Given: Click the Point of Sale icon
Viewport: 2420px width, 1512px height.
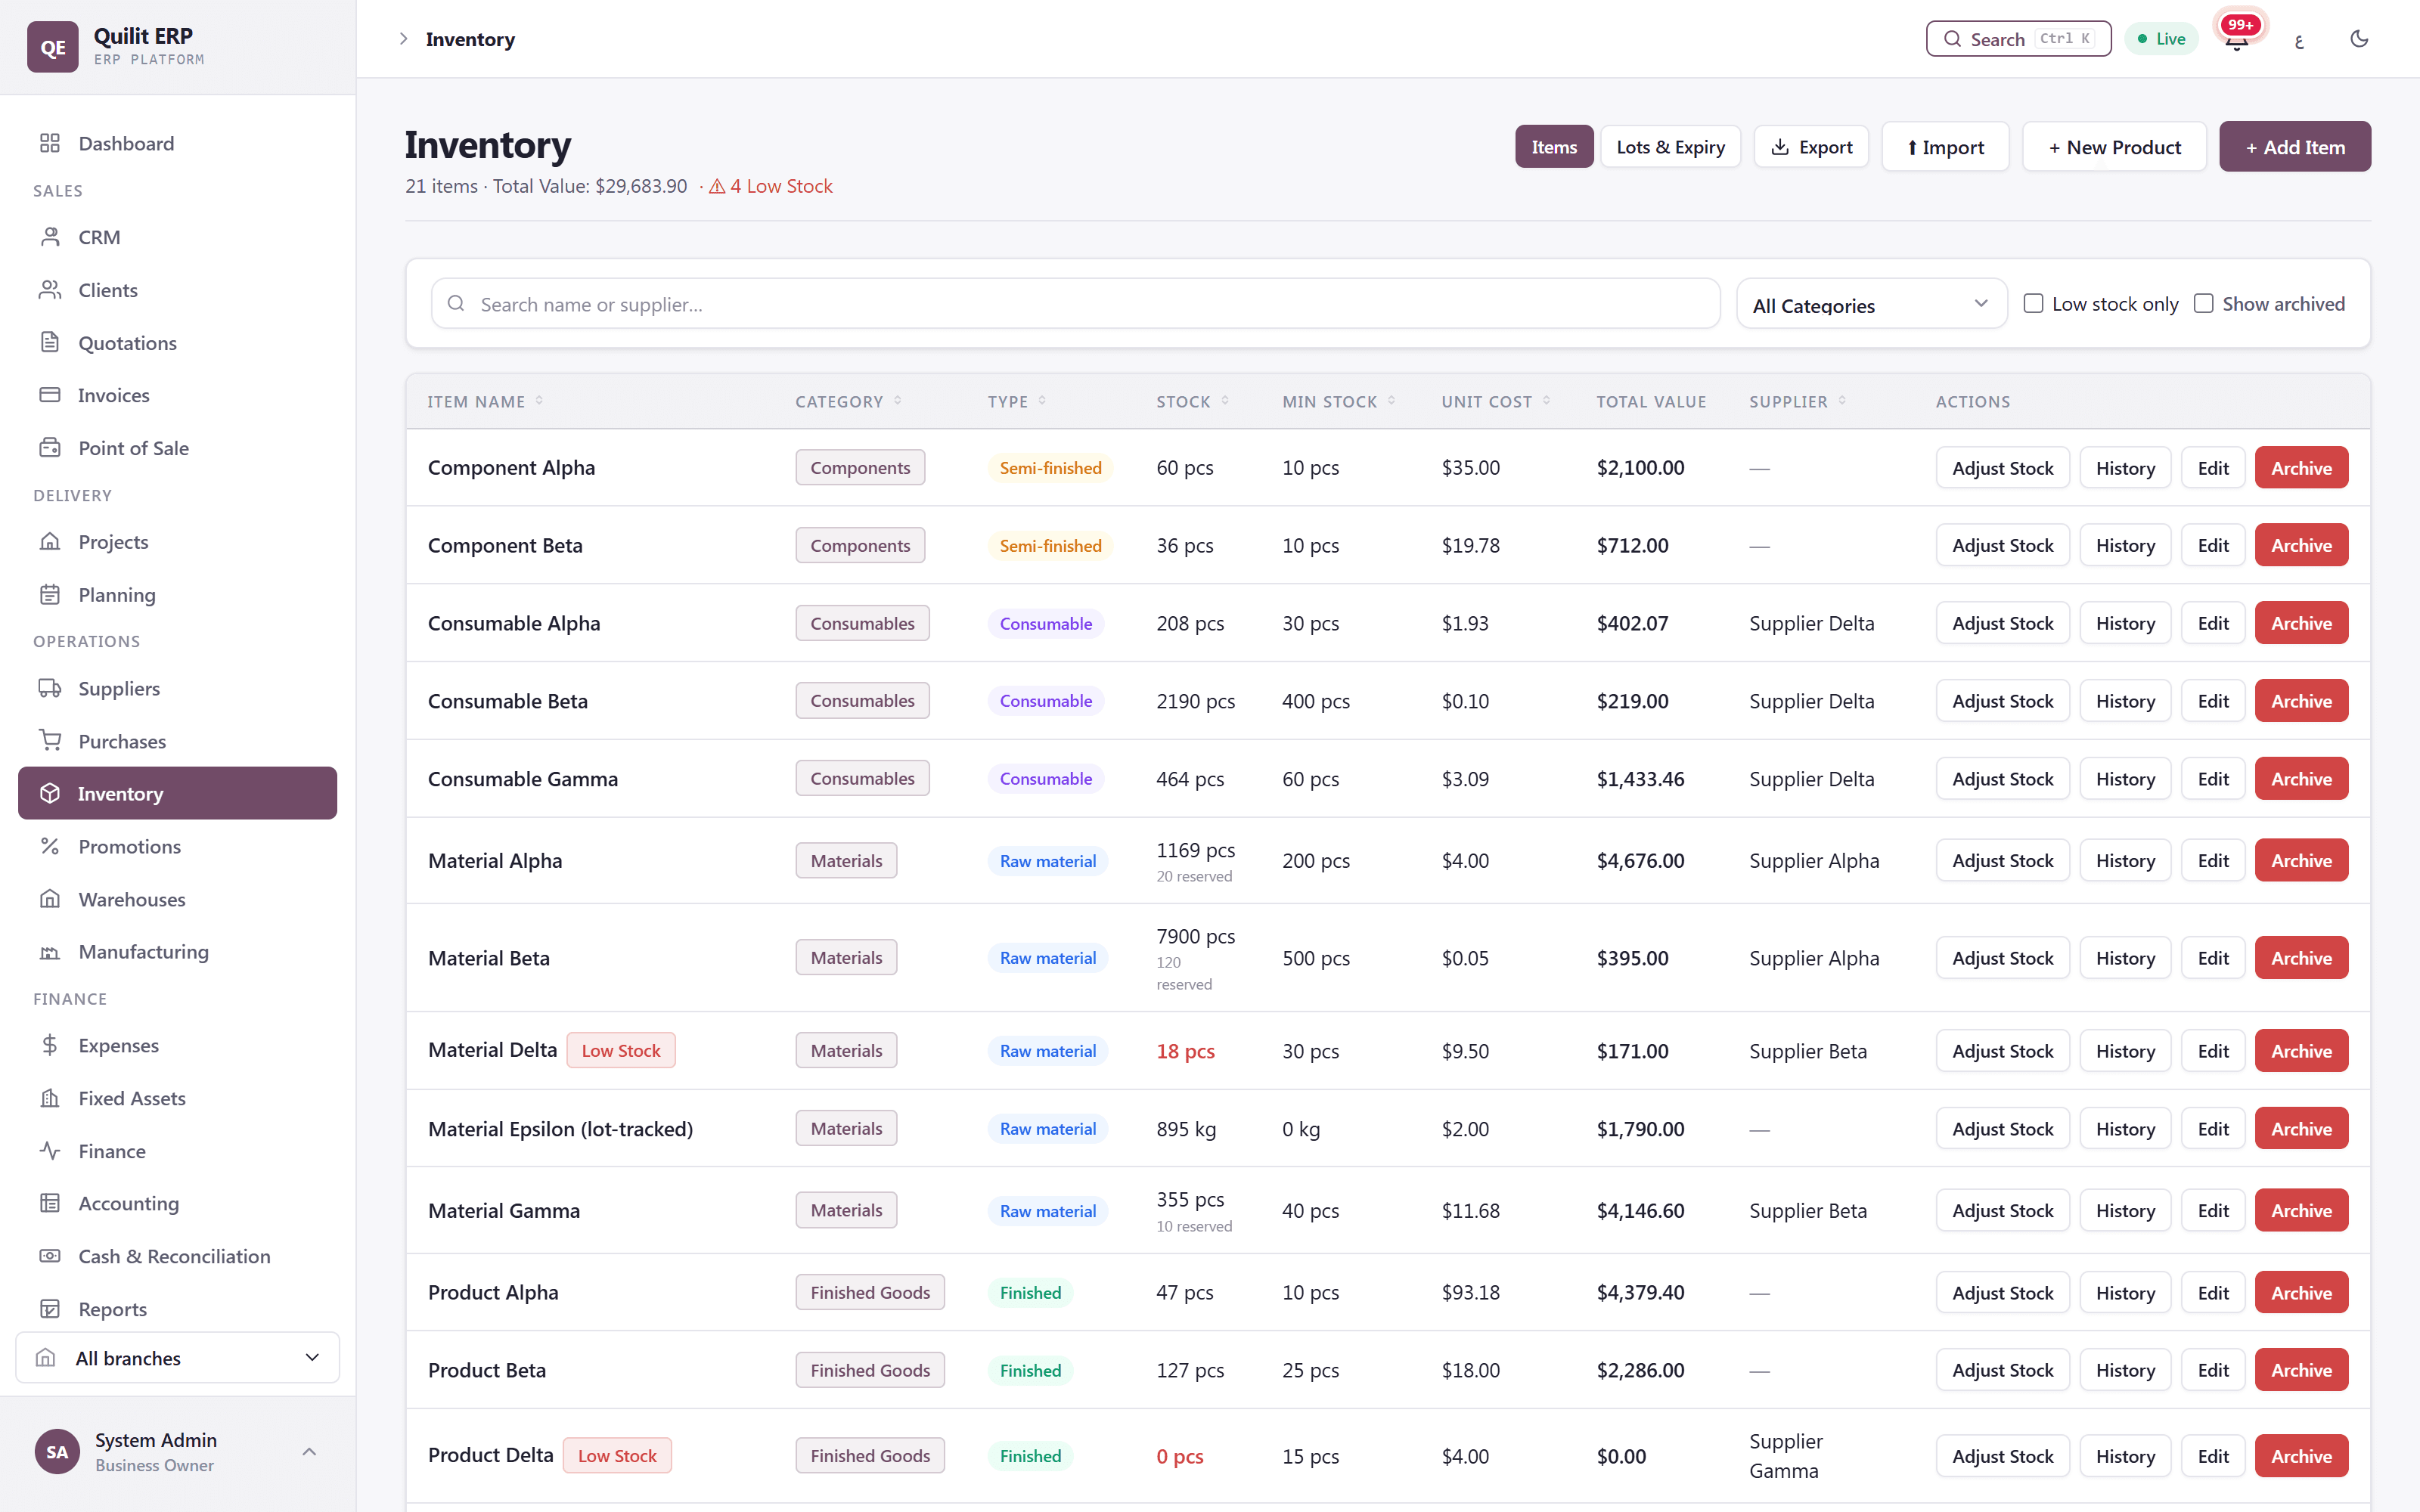Looking at the screenshot, I should pos(50,448).
